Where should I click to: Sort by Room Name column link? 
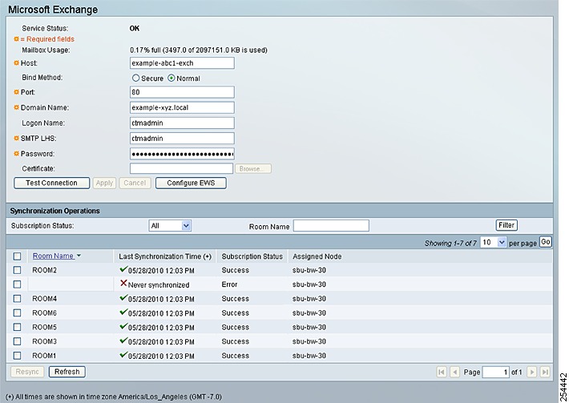coord(54,256)
